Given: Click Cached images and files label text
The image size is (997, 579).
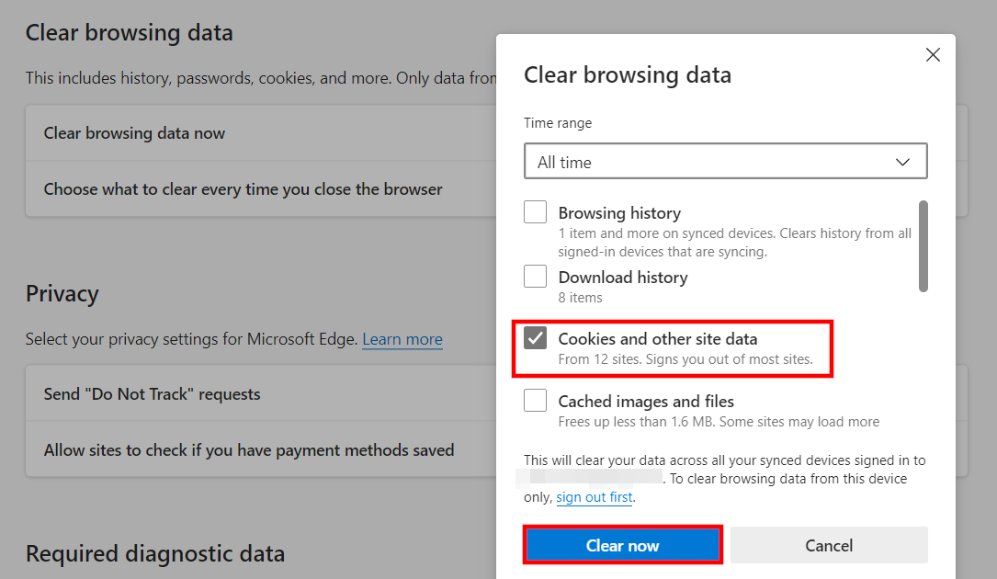Looking at the screenshot, I should [x=646, y=401].
